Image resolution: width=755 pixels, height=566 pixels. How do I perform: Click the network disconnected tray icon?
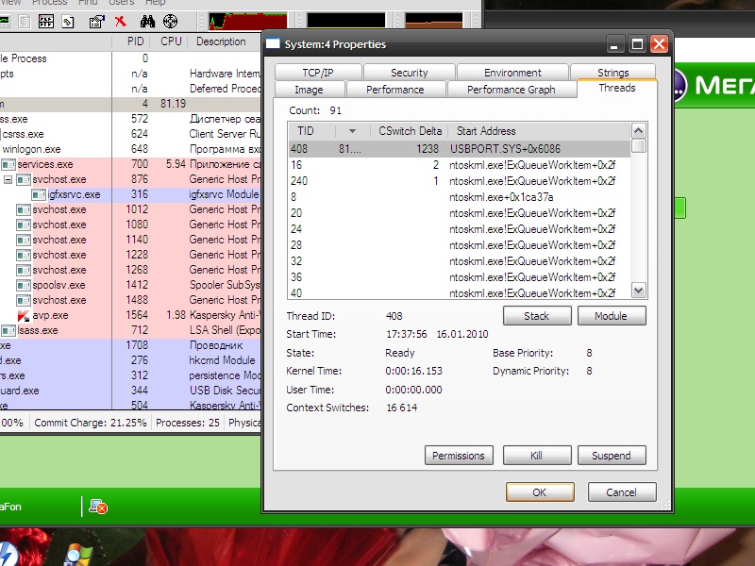98,507
